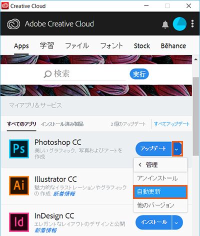Click the 実行 button
Screen dimensions: 200x236
139,74
